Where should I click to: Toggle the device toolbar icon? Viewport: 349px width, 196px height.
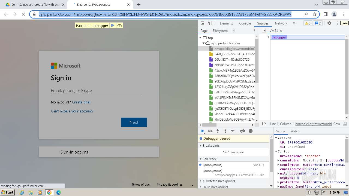pyautogui.click(x=210, y=23)
